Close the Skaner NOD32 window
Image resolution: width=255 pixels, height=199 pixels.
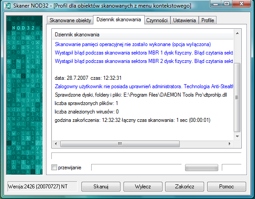(x=241, y=4)
